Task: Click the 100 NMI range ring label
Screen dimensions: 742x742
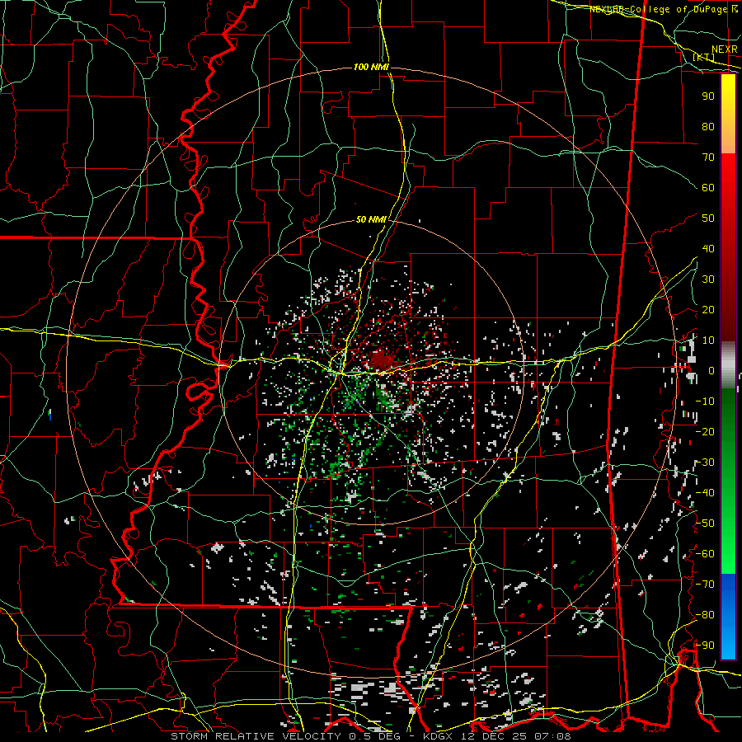Action: pyautogui.click(x=371, y=68)
